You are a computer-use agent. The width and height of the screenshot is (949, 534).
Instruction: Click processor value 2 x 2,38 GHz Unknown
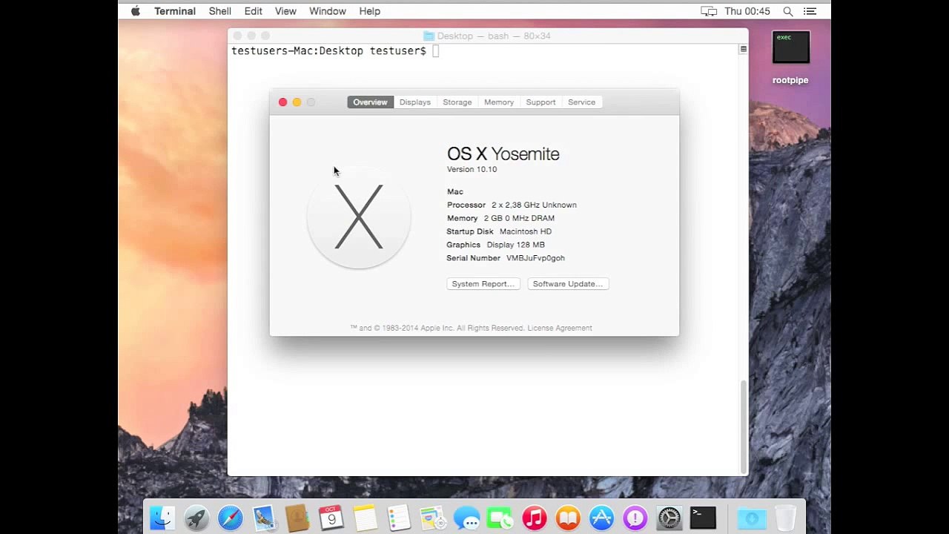coord(534,205)
